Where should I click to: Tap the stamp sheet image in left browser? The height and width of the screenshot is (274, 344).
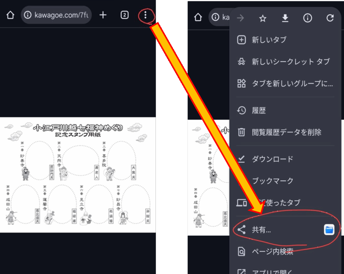78,174
